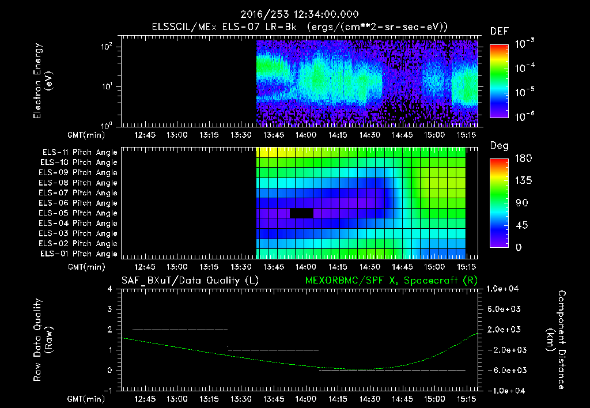This screenshot has width=590, height=408.
Task: Select the ELS-08 Pitch Angle row label
Action: pos(78,183)
